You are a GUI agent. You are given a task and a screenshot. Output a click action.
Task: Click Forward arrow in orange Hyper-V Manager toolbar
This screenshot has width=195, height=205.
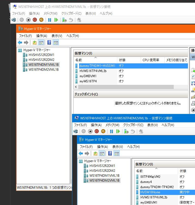click(26, 42)
